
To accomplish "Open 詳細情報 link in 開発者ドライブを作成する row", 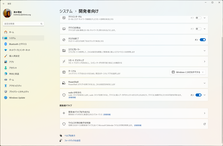I will (x=107, y=114).
